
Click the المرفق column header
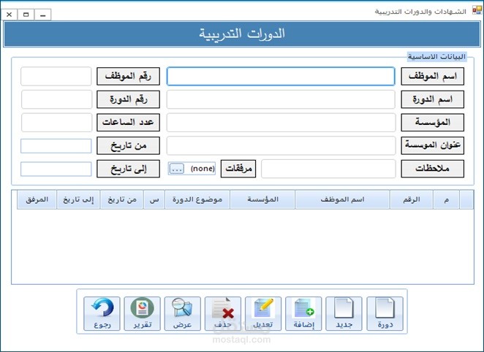click(37, 199)
